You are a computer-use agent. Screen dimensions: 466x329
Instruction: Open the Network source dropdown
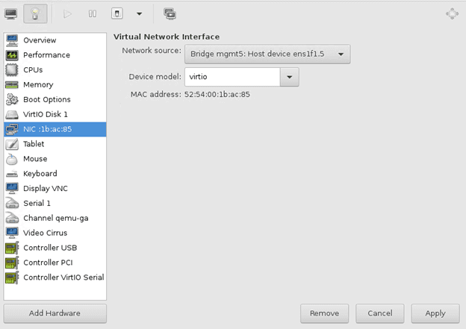(x=267, y=54)
